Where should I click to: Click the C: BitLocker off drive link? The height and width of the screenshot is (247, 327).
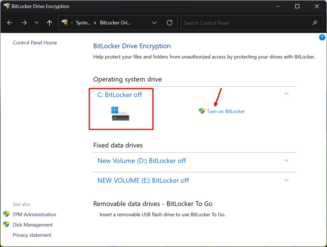pos(120,95)
